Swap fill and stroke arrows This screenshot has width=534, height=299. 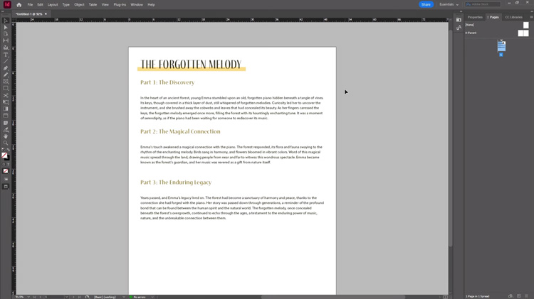coord(9,149)
